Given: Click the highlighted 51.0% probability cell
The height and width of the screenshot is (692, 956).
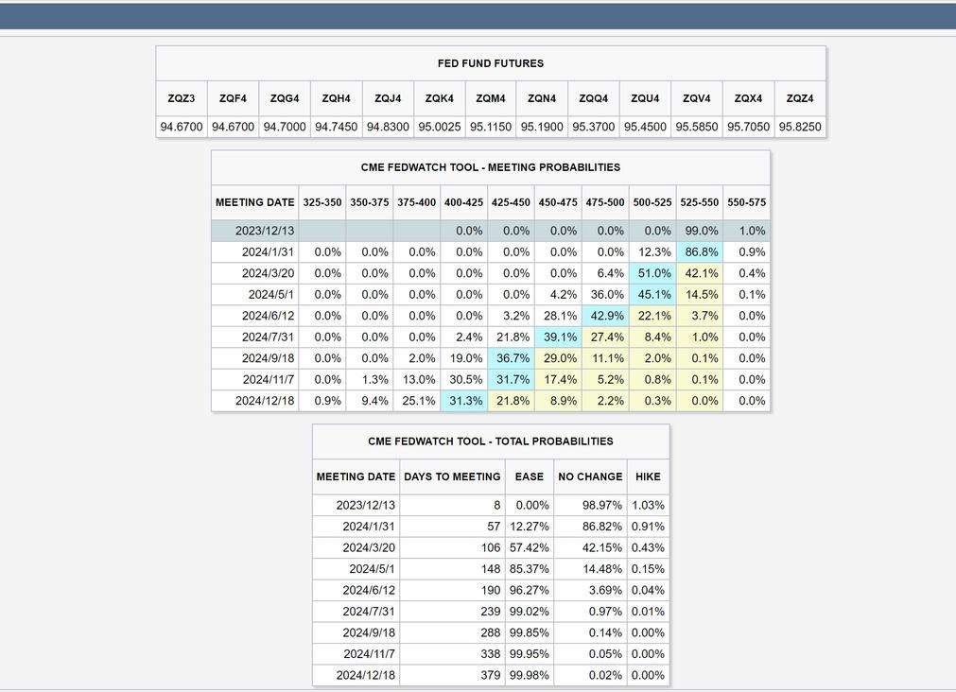Looking at the screenshot, I should coord(654,274).
